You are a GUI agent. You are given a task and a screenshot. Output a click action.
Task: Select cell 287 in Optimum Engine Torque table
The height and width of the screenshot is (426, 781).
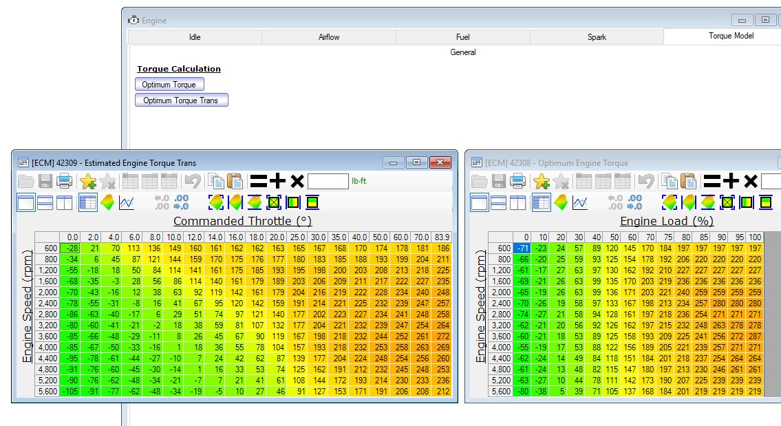[755, 337]
